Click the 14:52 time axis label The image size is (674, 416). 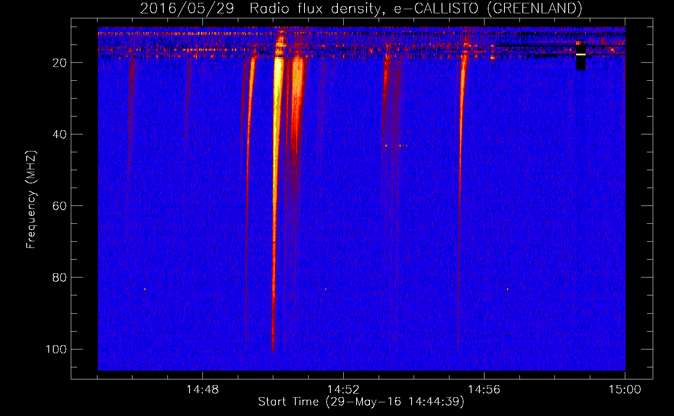click(343, 390)
